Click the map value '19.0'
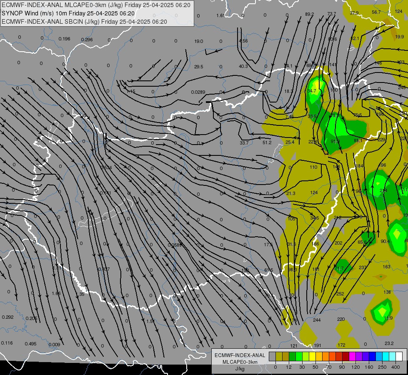 [x=198, y=41]
